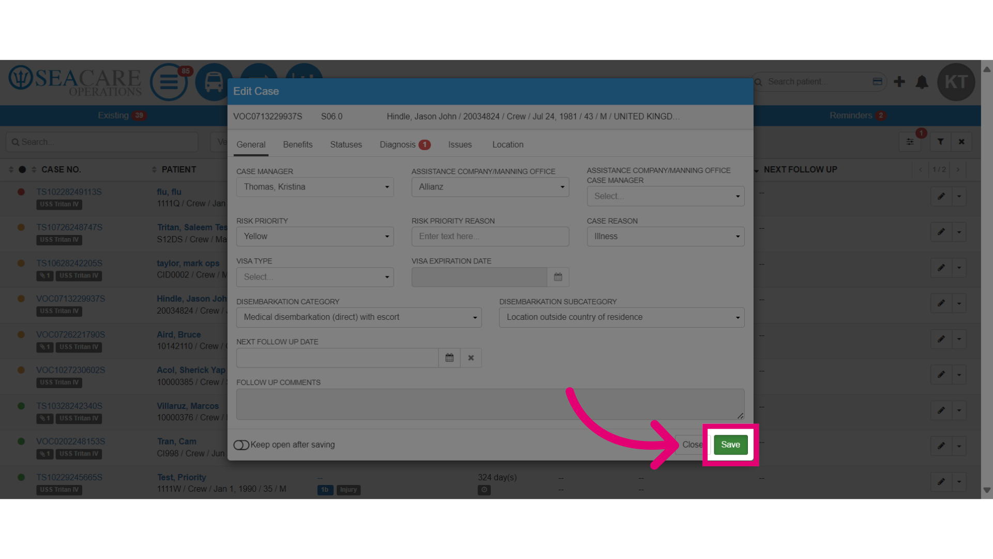
Task: Switch to the Issues tab
Action: click(x=460, y=145)
